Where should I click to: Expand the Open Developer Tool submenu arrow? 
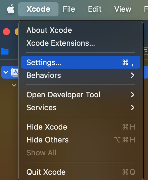click(x=132, y=95)
